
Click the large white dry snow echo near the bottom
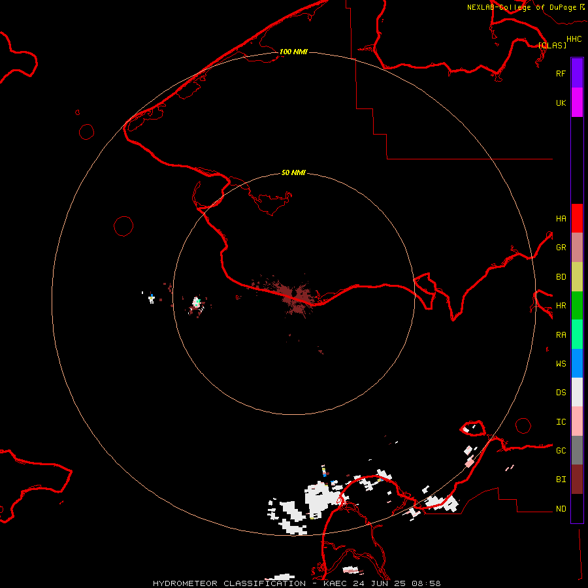coord(319,500)
